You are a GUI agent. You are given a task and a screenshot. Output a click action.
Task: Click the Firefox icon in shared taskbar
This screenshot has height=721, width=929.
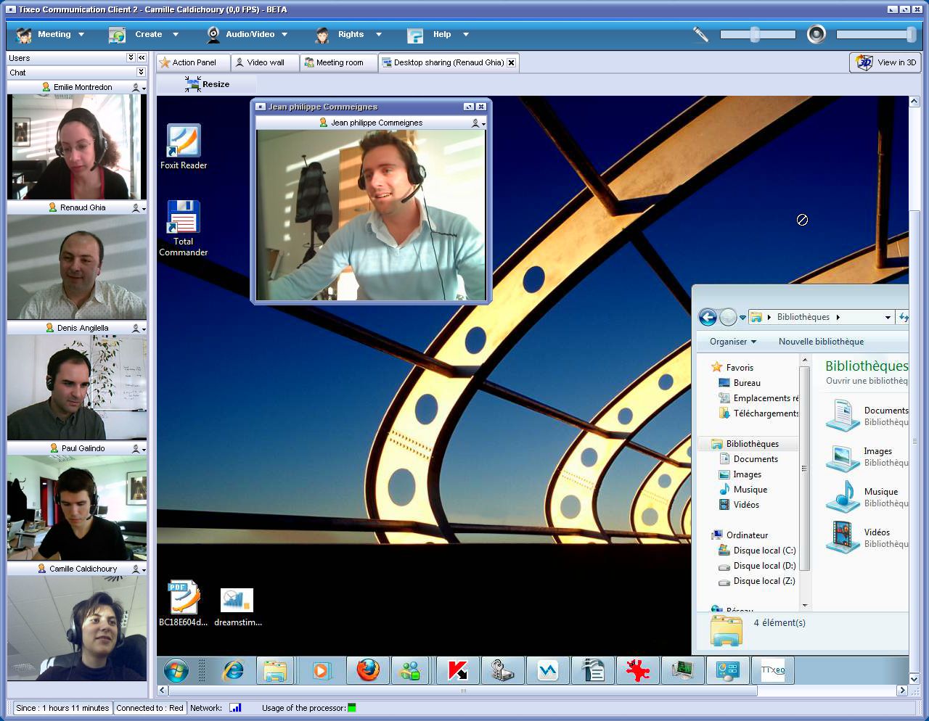[368, 670]
